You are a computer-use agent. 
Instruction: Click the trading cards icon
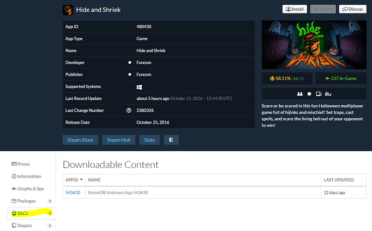(x=319, y=94)
